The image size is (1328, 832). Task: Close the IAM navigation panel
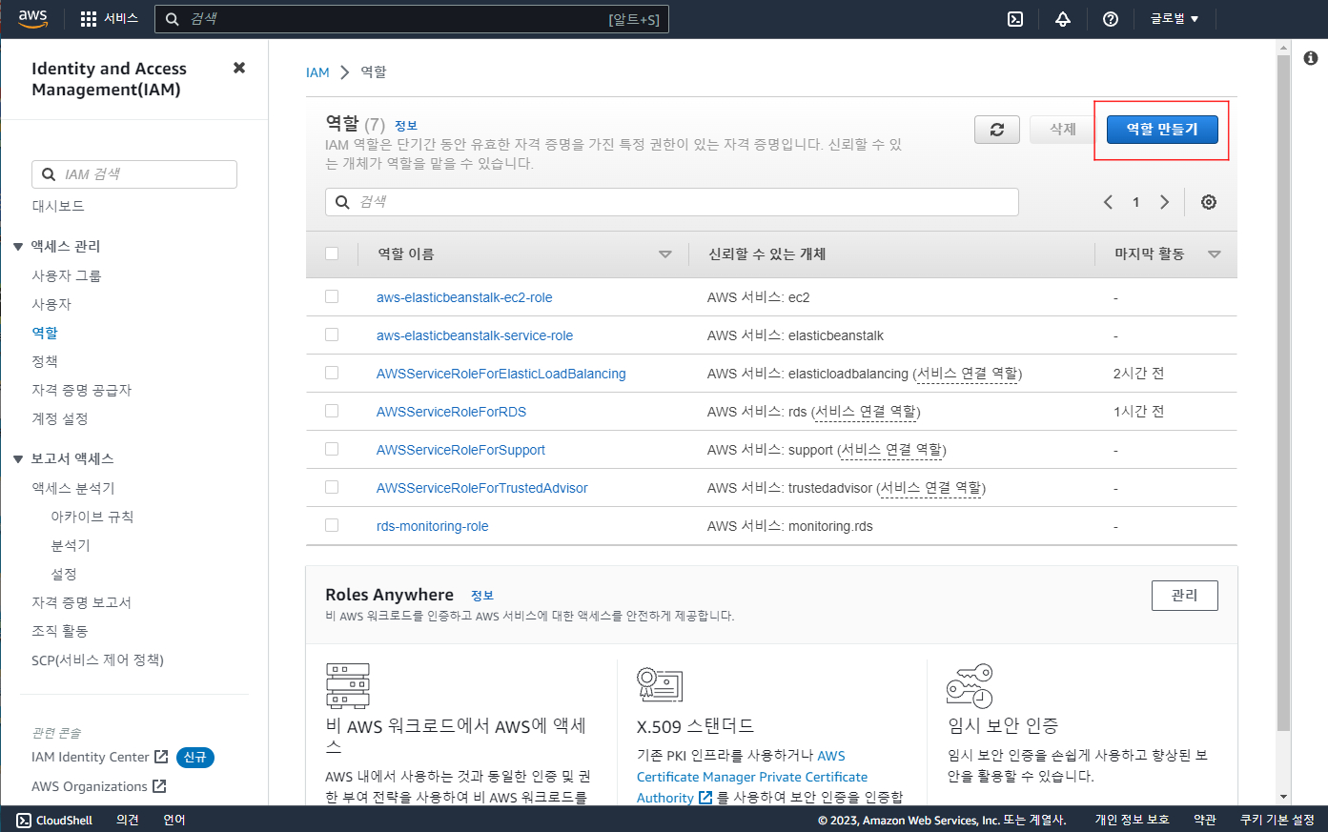pos(239,68)
